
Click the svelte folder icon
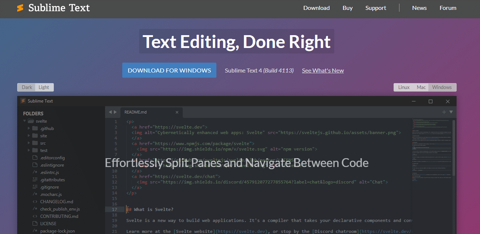[31, 121]
